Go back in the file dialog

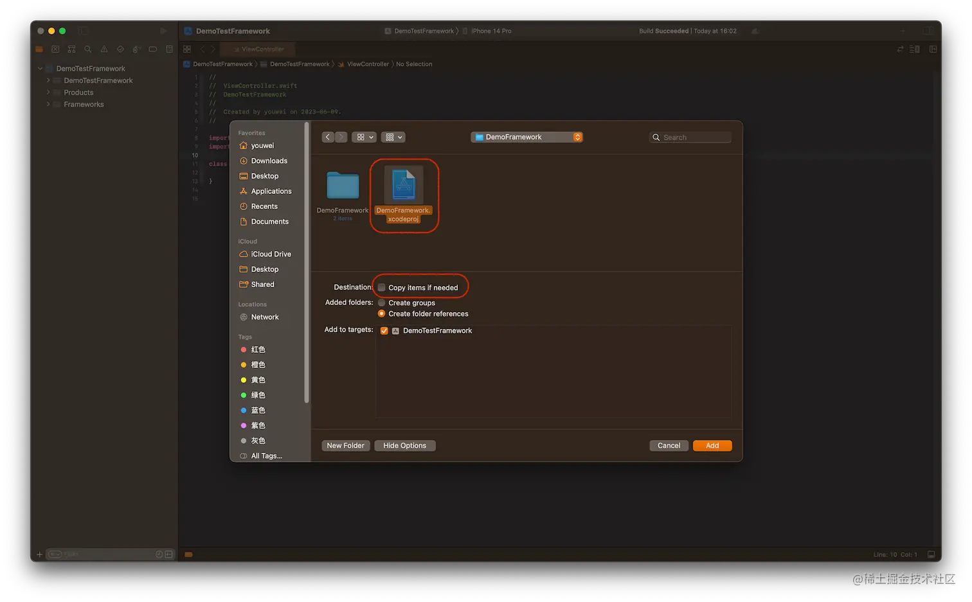[x=328, y=137]
